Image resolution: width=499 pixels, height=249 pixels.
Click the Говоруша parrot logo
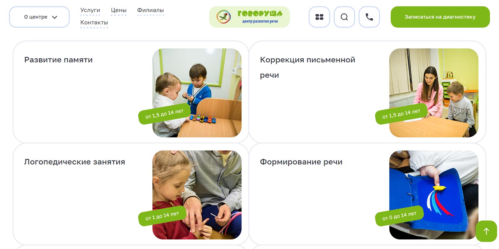tap(249, 17)
